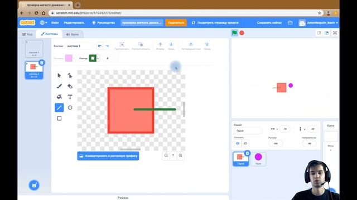Zoom out the paint canvas
This screenshot has width=357, height=200.
pos(166,156)
